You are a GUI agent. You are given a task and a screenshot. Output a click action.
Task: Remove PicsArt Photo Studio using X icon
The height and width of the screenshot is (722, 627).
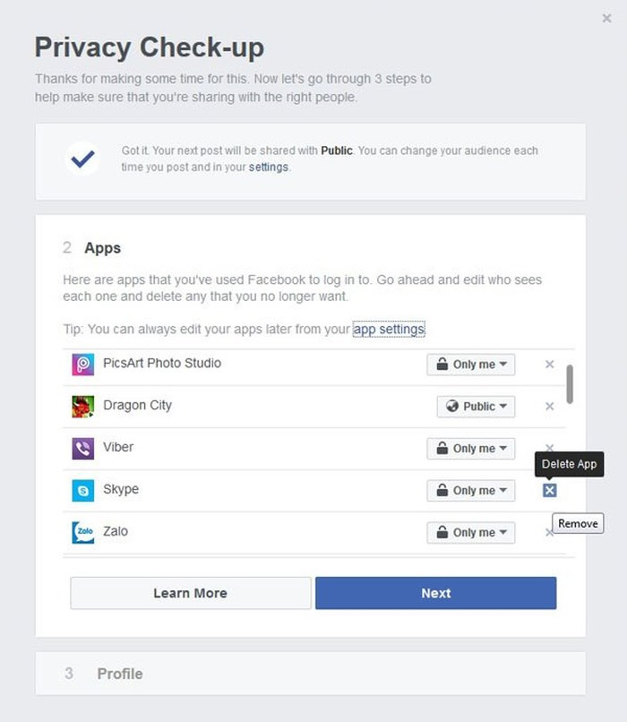coord(549,364)
